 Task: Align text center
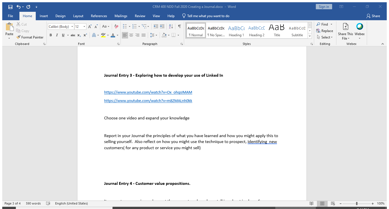click(131, 35)
